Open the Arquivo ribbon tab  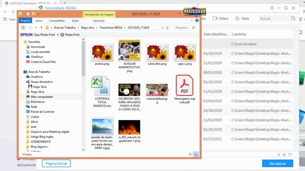(x=25, y=20)
